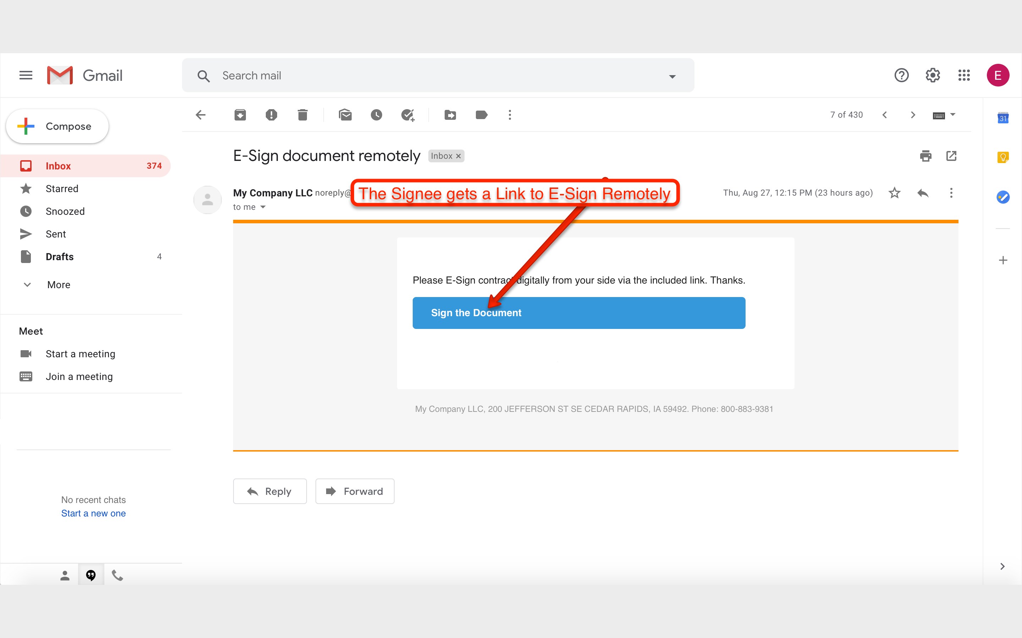Show recipient details next to 'to me'
1022x638 pixels.
[x=263, y=207]
